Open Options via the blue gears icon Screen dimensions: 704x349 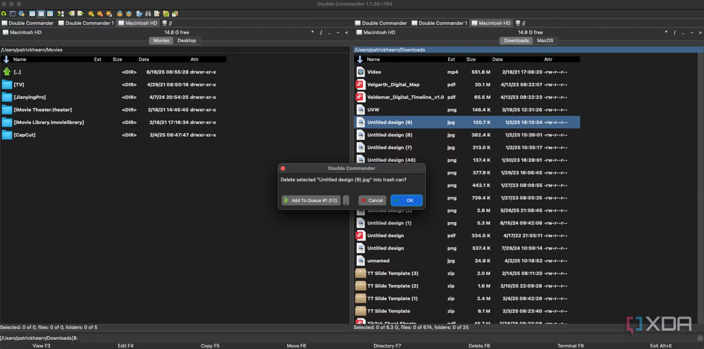pyautogui.click(x=22, y=14)
